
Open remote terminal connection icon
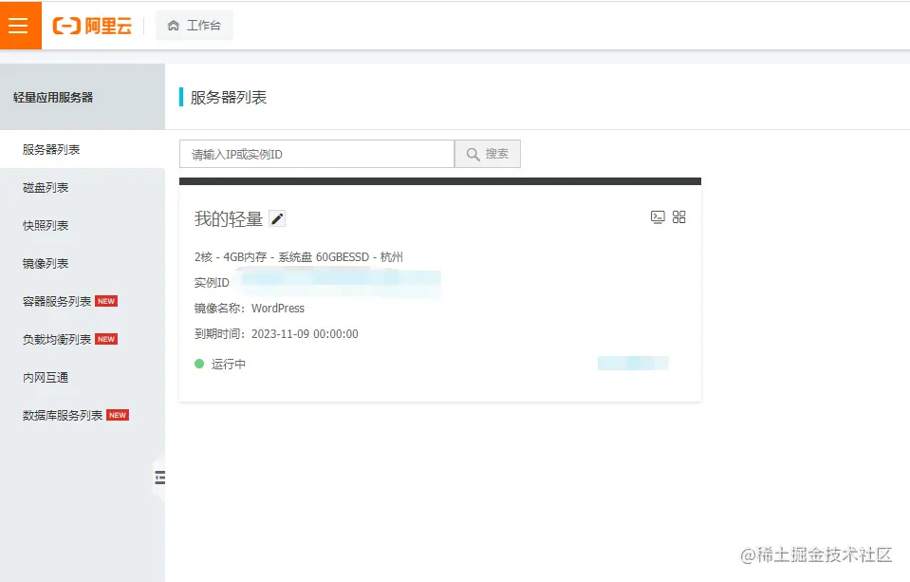coord(658,217)
